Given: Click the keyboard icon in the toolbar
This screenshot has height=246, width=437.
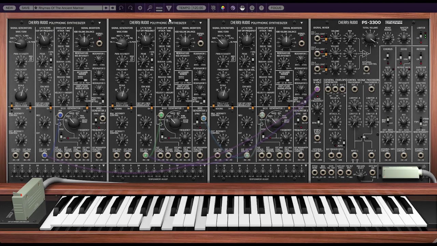Looking at the screenshot, I should point(242,8).
